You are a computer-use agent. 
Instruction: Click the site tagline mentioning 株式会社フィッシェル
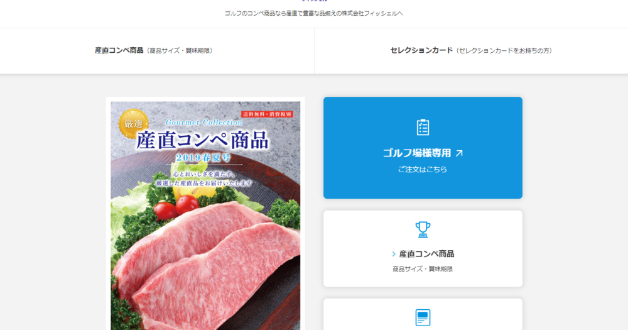[x=313, y=13]
